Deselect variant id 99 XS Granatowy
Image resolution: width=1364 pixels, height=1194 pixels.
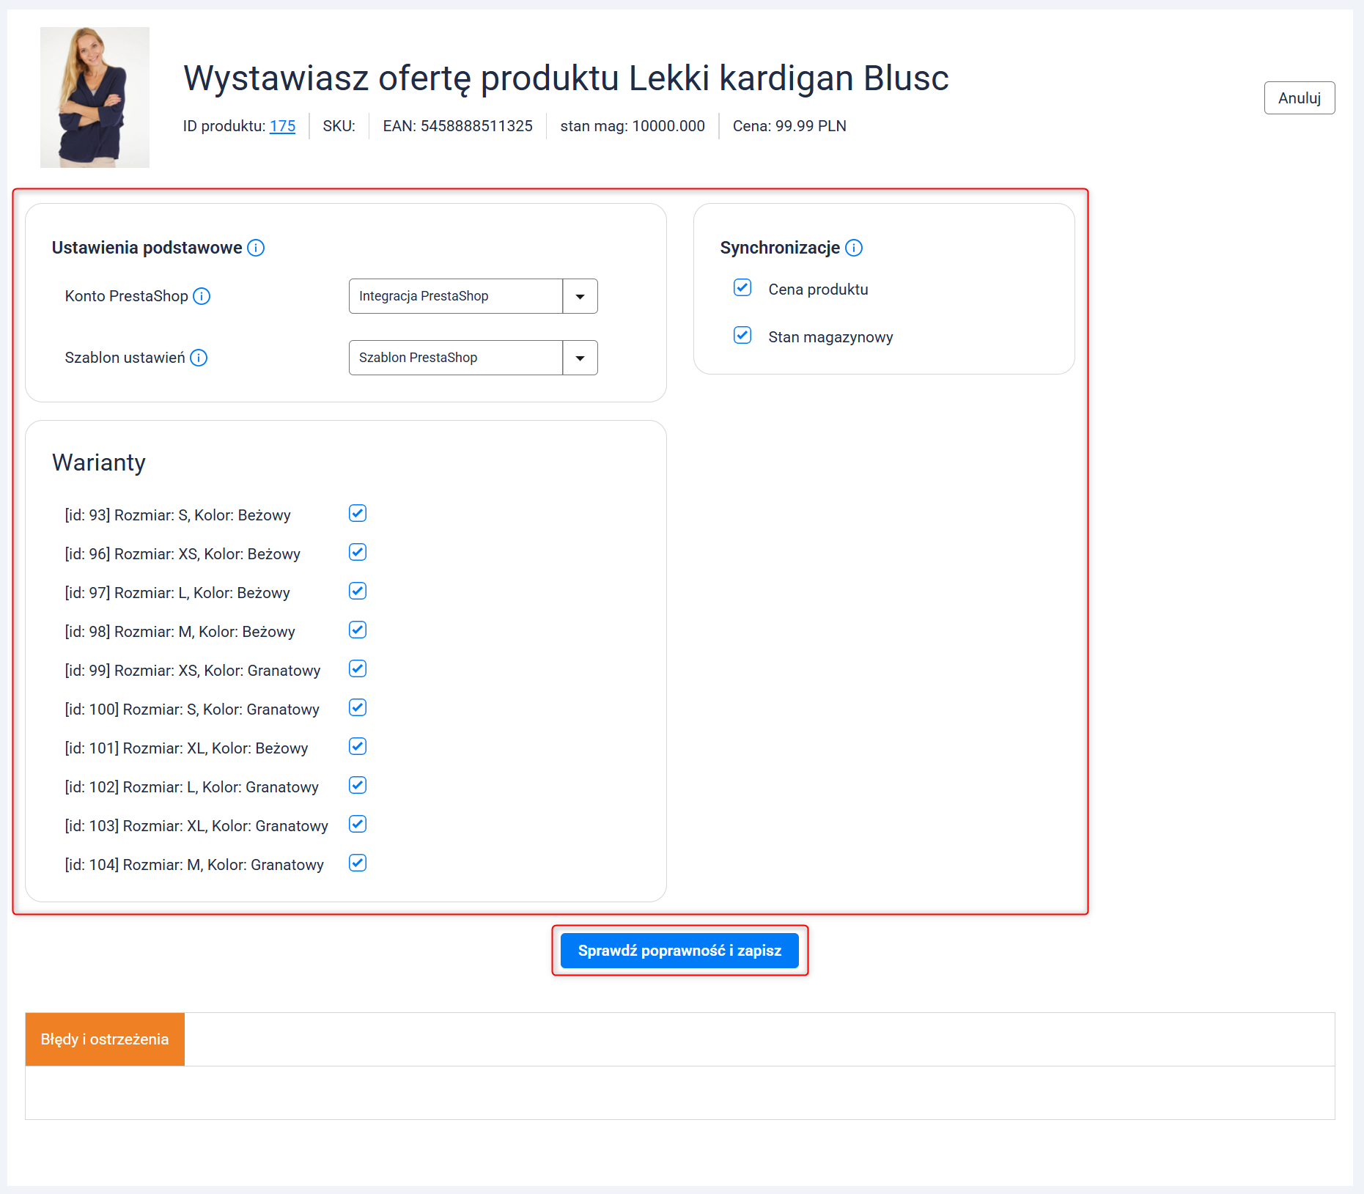(358, 669)
